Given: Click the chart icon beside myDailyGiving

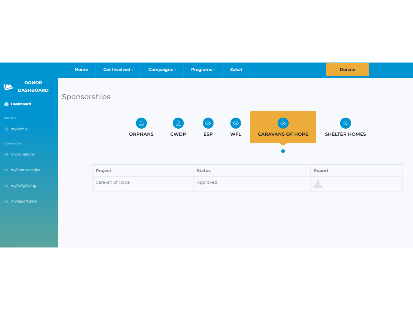Looking at the screenshot, I should click(6, 186).
